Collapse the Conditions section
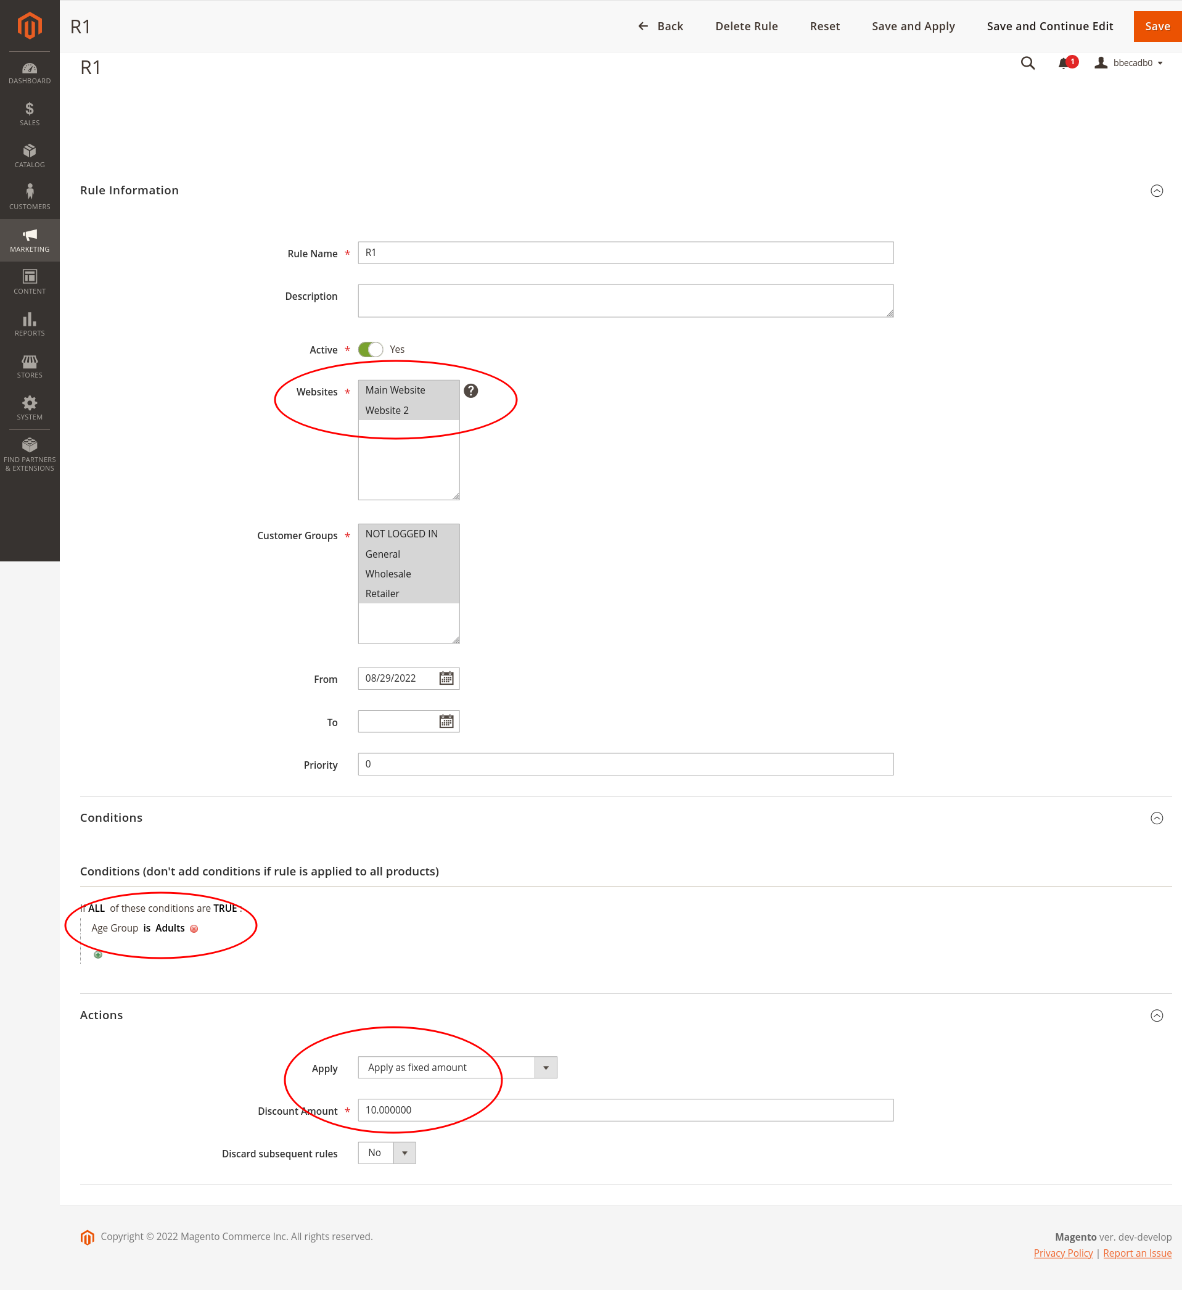1182x1290 pixels. (1158, 818)
